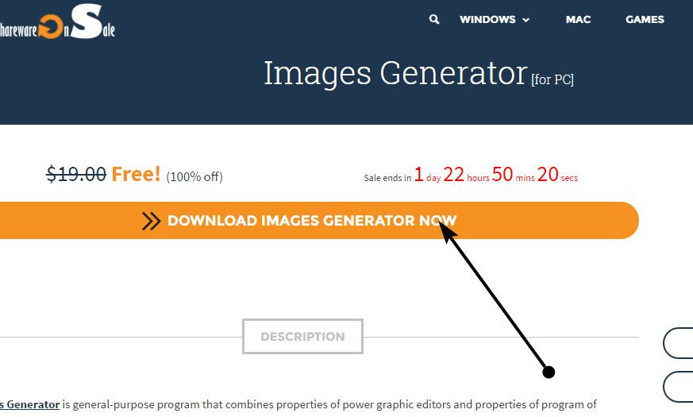Expand the WINDOWS dropdown chevron
The width and height of the screenshot is (693, 417).
[x=526, y=20]
